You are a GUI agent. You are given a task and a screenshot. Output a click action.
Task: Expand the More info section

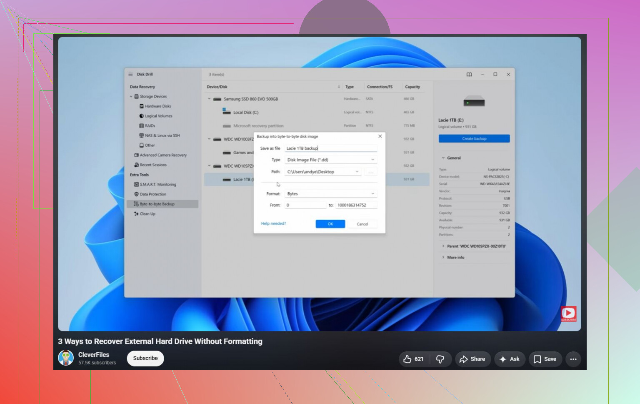[455, 258]
